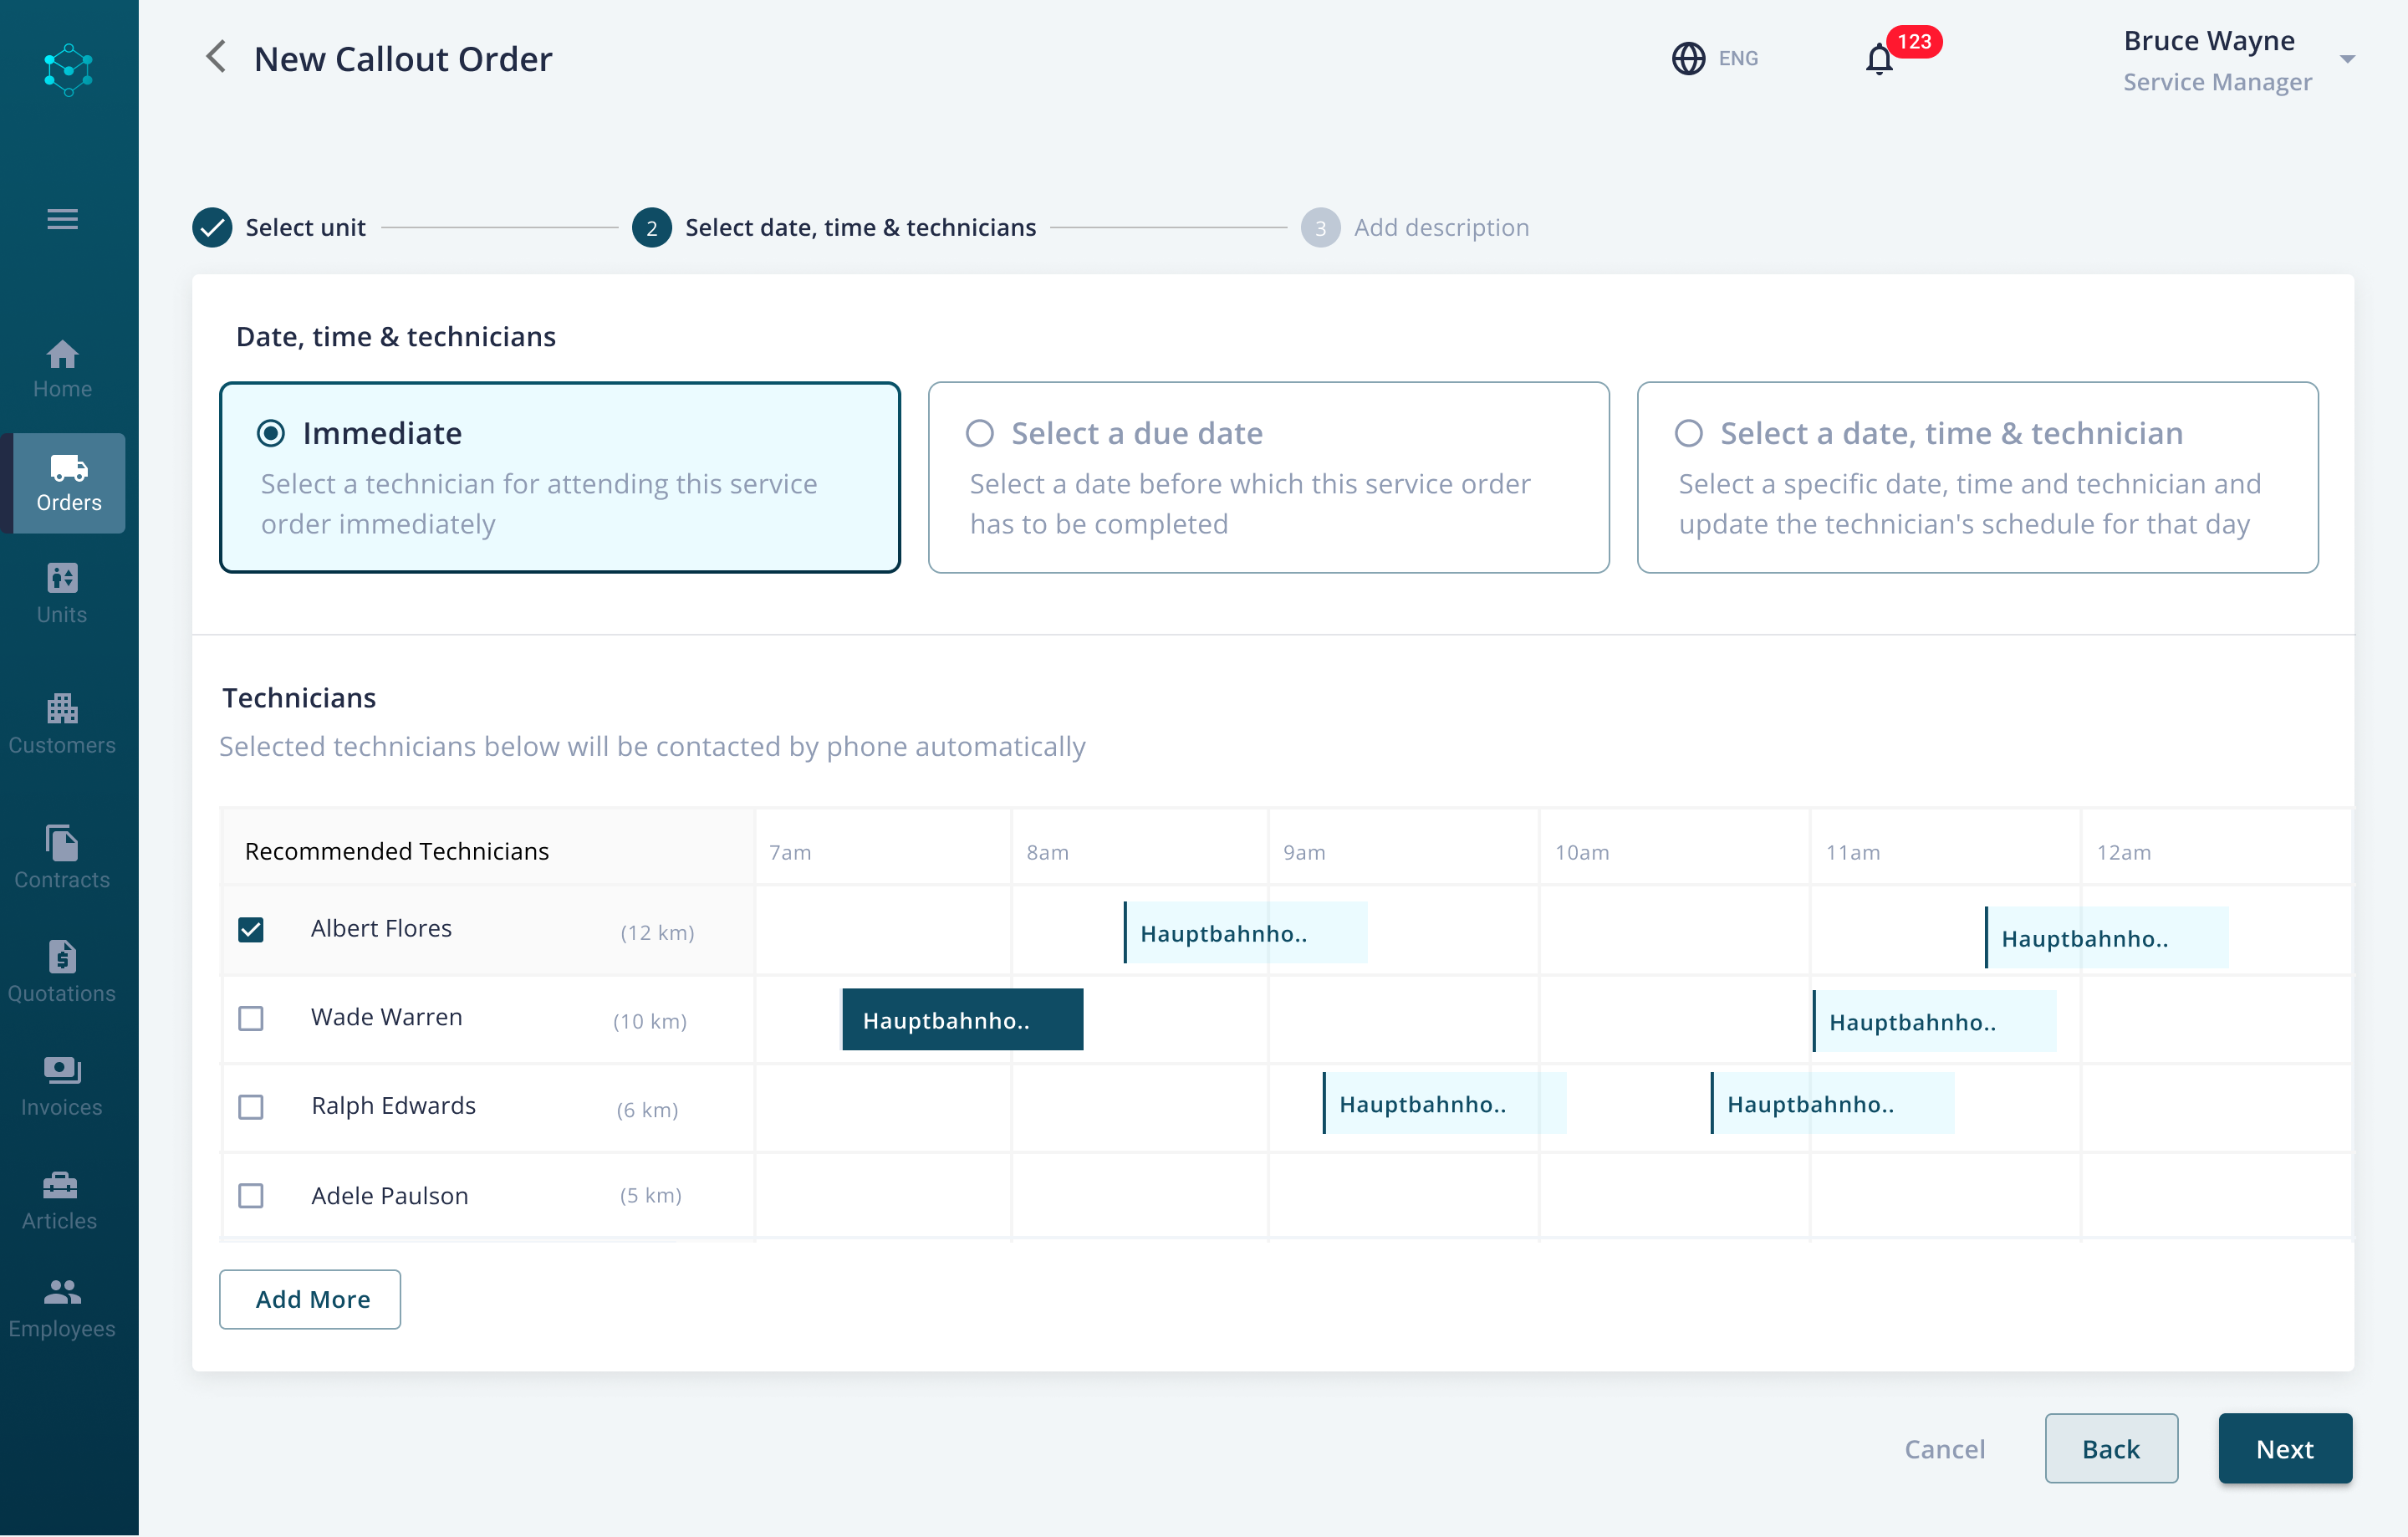Navigate to Customers via sidebar icon
Screen dimensions: 2408x1537
[62, 723]
